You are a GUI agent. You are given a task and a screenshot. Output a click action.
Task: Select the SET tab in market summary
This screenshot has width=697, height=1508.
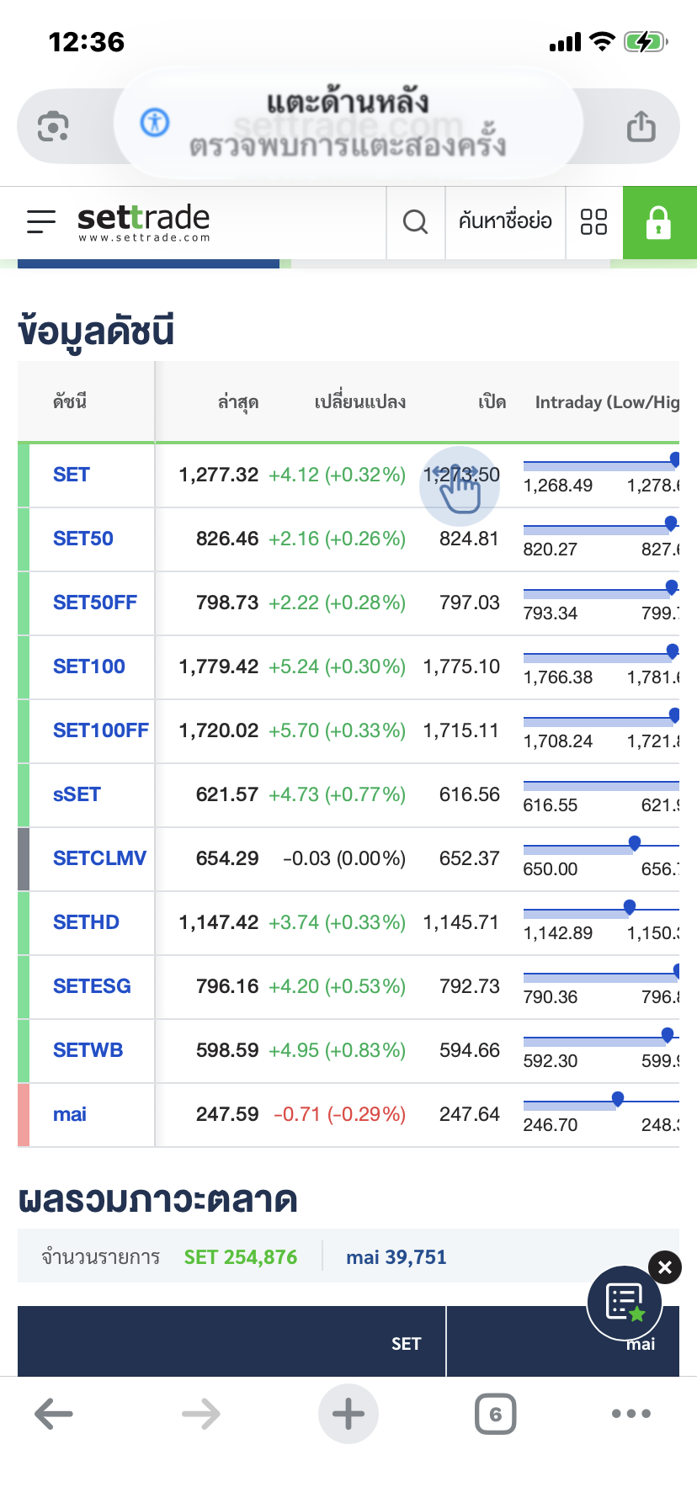(406, 1344)
